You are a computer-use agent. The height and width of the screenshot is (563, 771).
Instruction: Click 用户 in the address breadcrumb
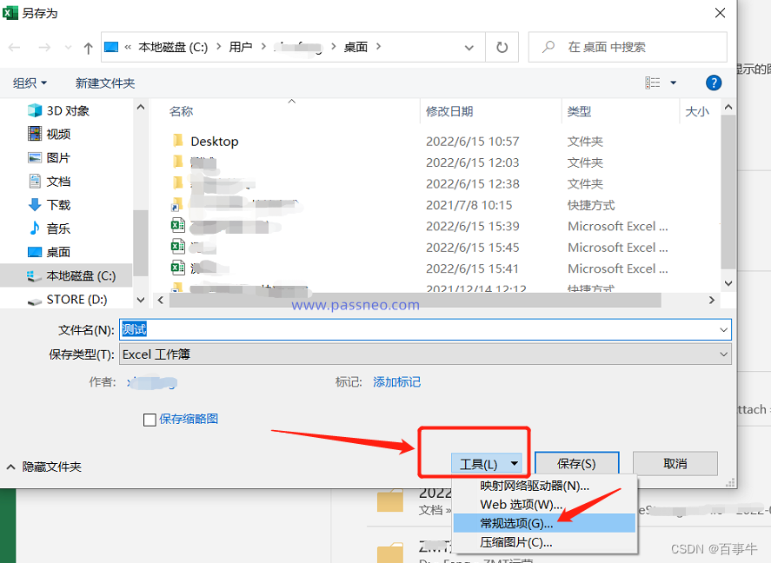click(x=241, y=47)
